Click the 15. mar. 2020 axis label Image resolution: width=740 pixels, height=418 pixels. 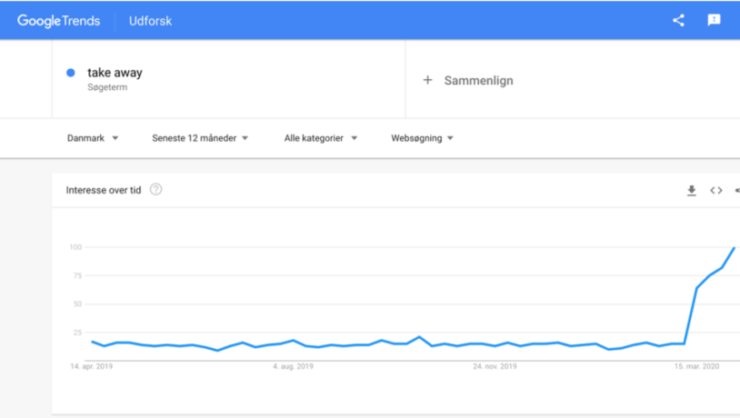(x=696, y=366)
